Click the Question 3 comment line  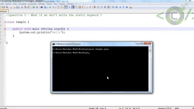pyautogui.click(x=54, y=15)
